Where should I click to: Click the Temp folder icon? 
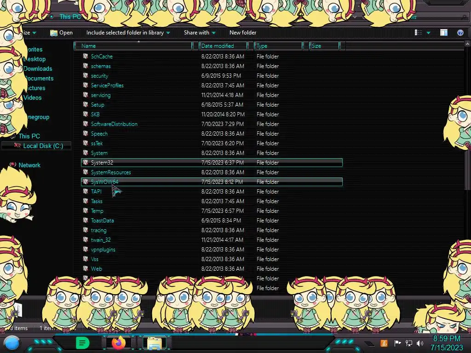pos(86,211)
